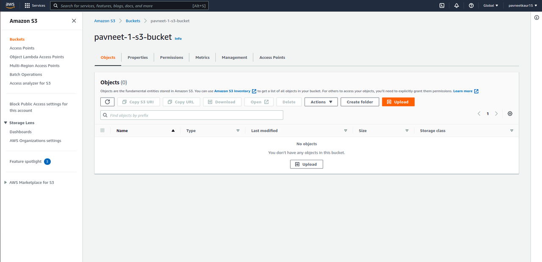
Task: Close the Amazon S3 sidebar
Action: pos(74,21)
